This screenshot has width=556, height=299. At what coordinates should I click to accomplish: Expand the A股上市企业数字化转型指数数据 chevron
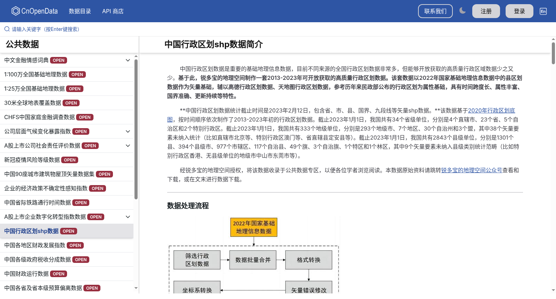(x=128, y=217)
